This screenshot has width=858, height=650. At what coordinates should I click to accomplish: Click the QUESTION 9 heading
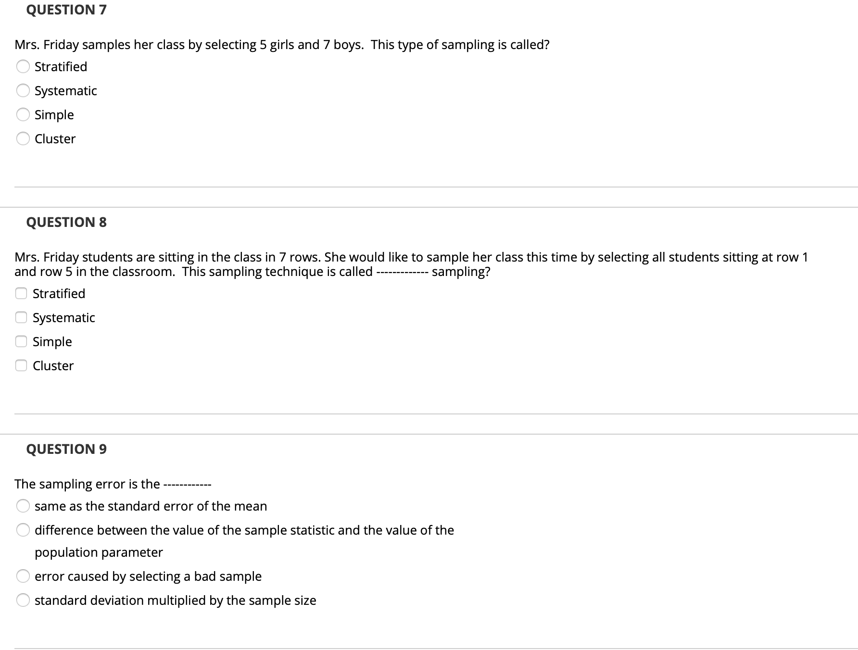coord(66,449)
